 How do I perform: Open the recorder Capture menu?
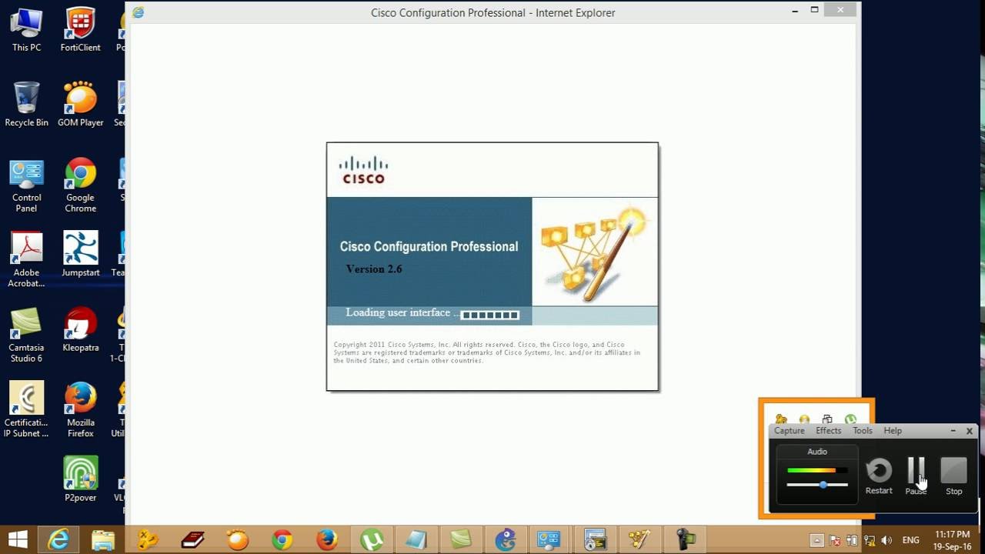789,431
